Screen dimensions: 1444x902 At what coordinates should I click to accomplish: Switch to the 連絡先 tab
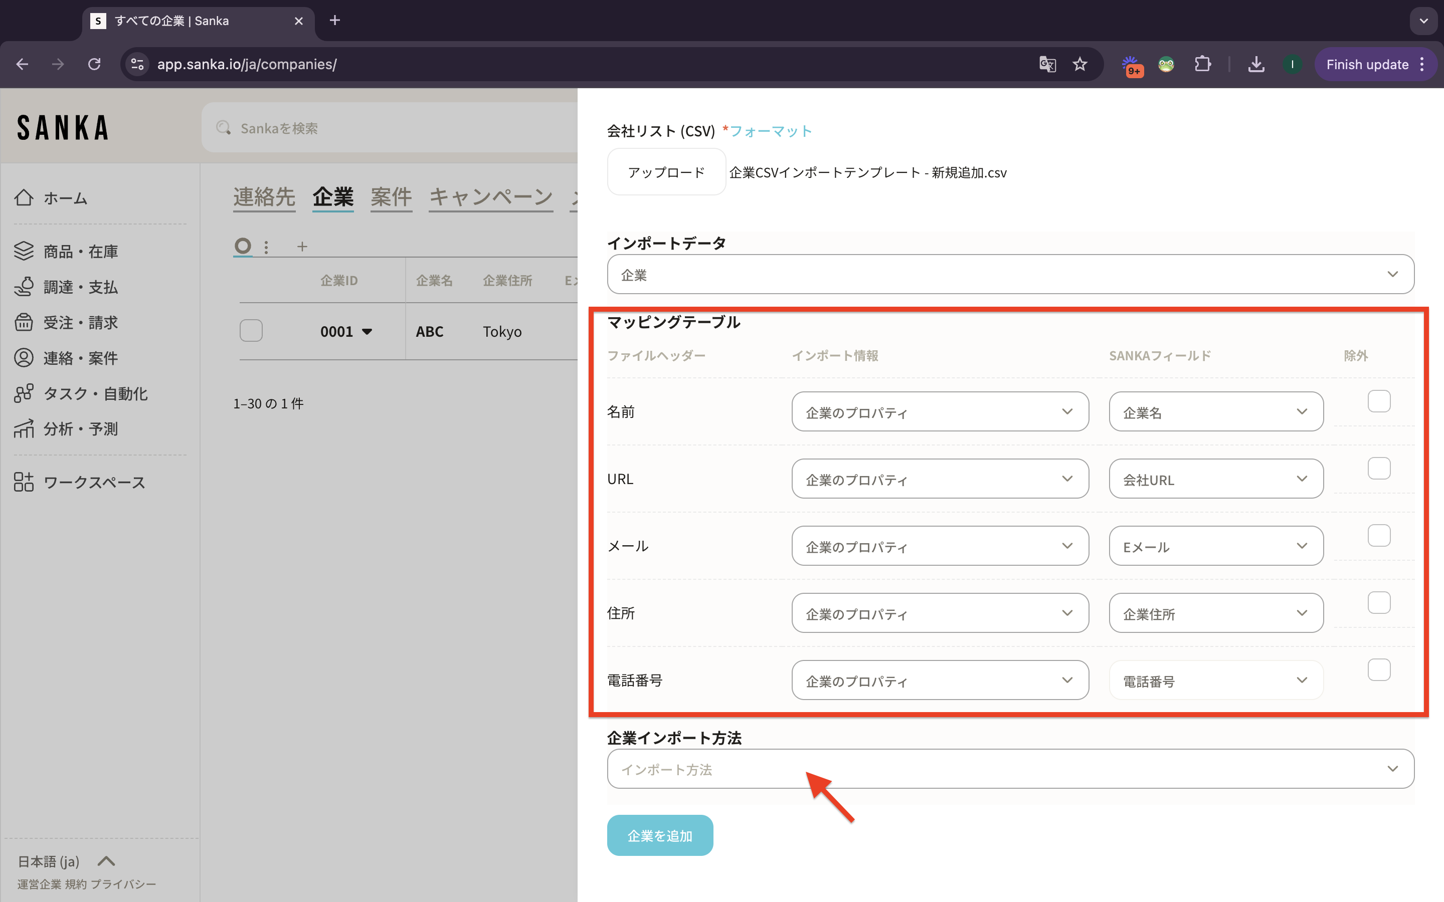pos(264,197)
